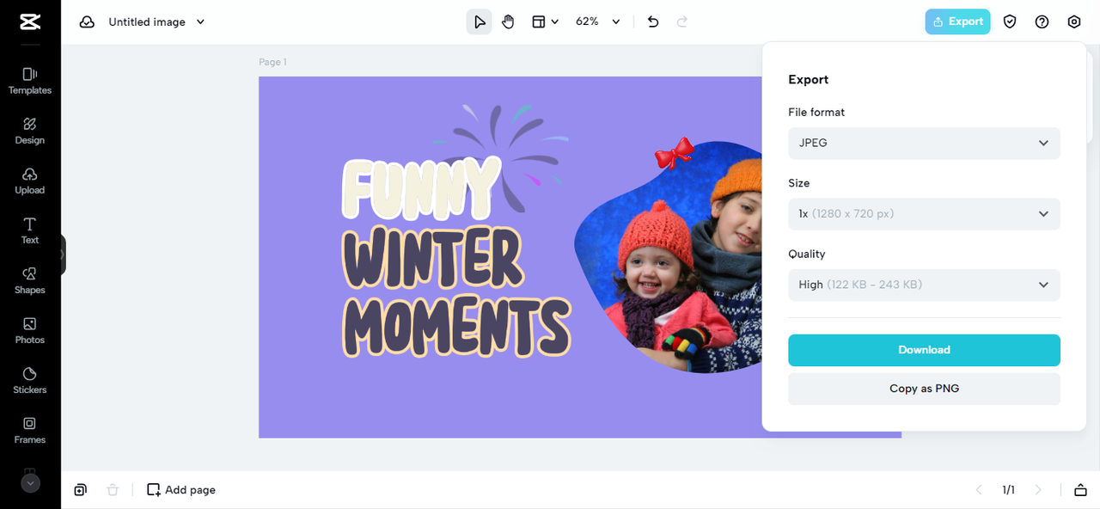Activate the Hand pan tool
1100x509 pixels.
click(508, 22)
